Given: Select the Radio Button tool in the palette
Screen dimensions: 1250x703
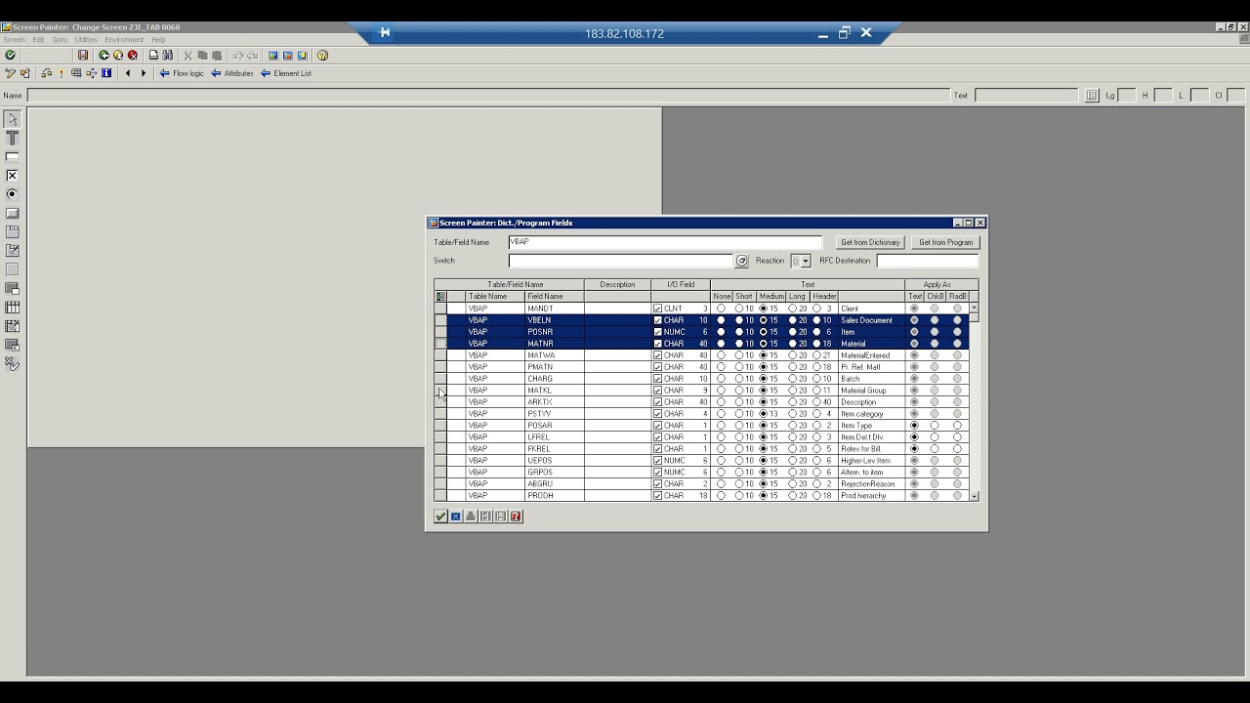Looking at the screenshot, I should click(x=13, y=194).
